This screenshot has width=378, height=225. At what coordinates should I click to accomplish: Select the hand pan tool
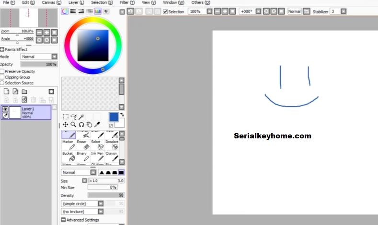89,124
